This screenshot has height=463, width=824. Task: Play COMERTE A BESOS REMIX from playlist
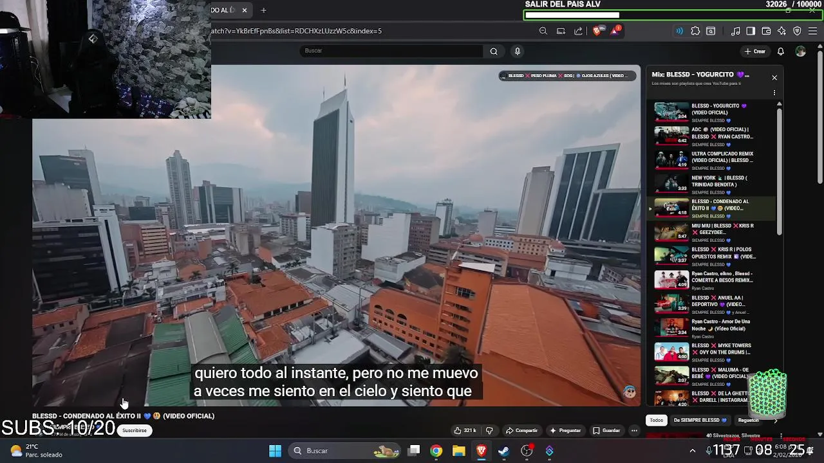[712, 280]
